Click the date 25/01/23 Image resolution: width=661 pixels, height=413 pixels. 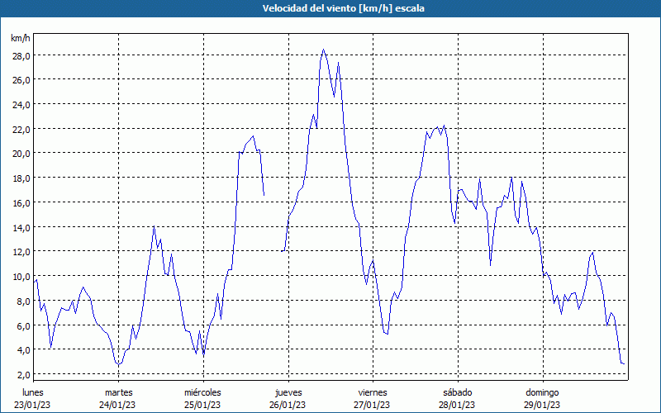pyautogui.click(x=202, y=405)
